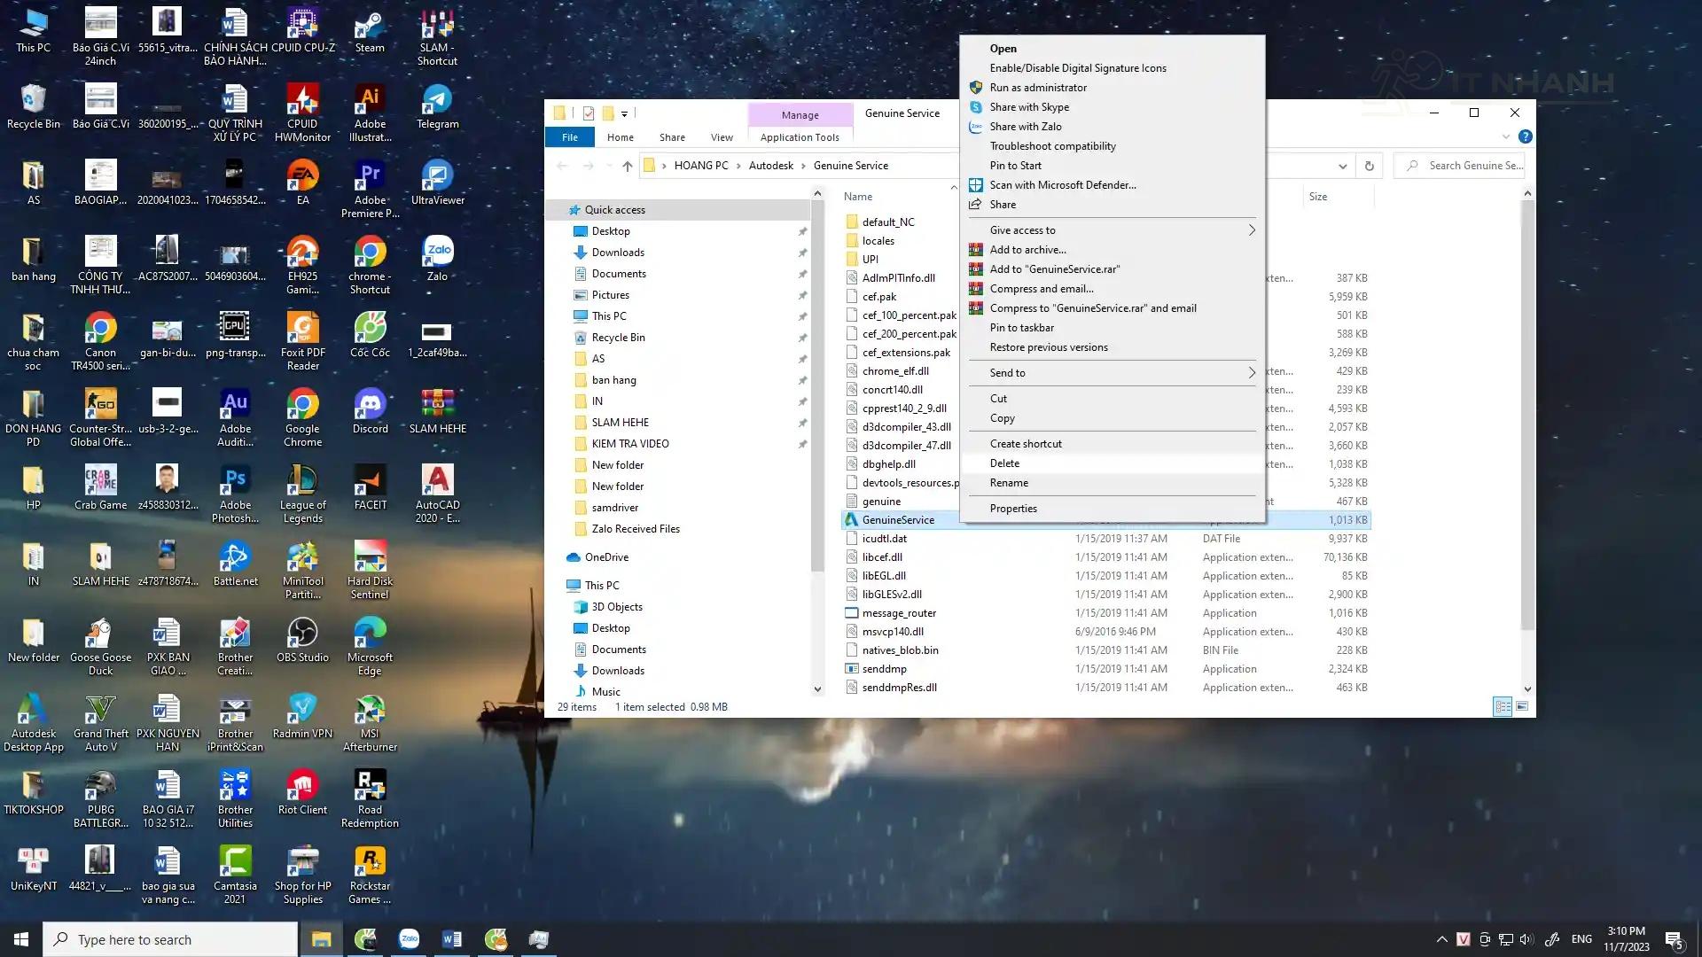Open the View ribbon tab
Screen dimensions: 1702x957
(722, 137)
